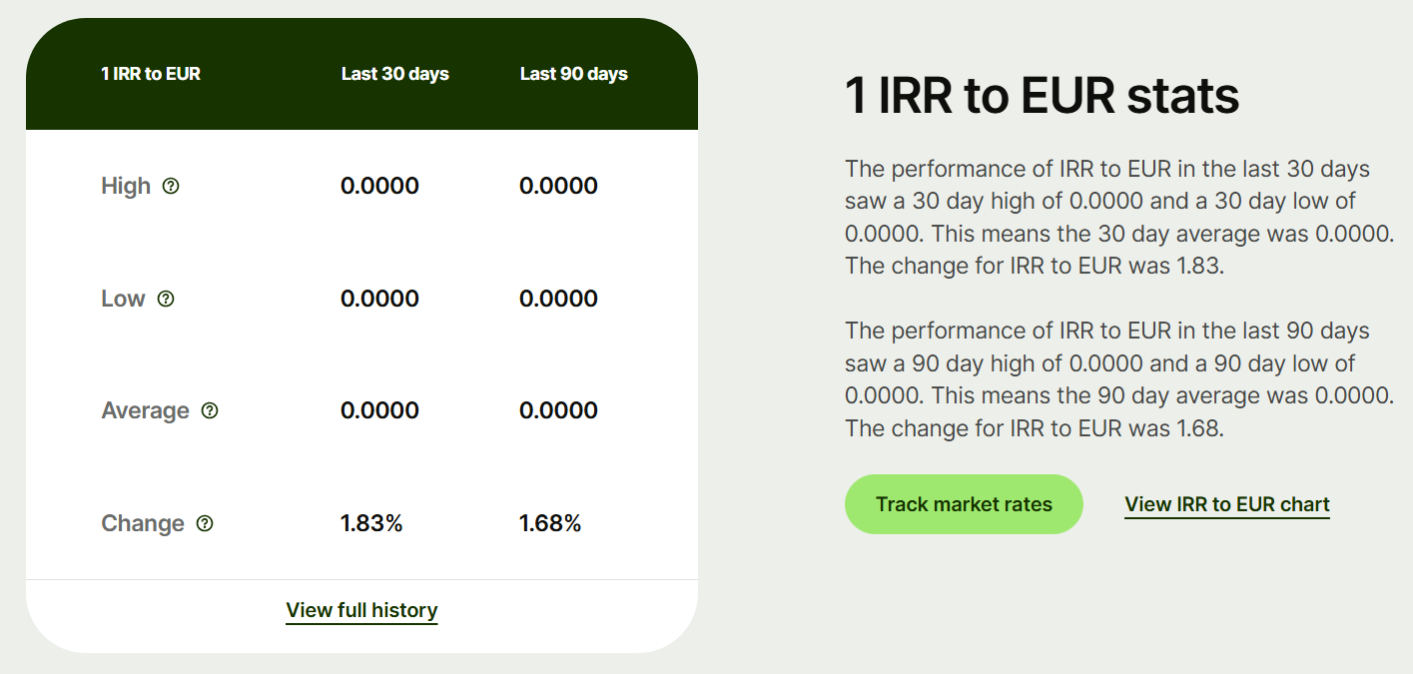The width and height of the screenshot is (1413, 674).
Task: Select the Average row label
Action: pos(146,410)
